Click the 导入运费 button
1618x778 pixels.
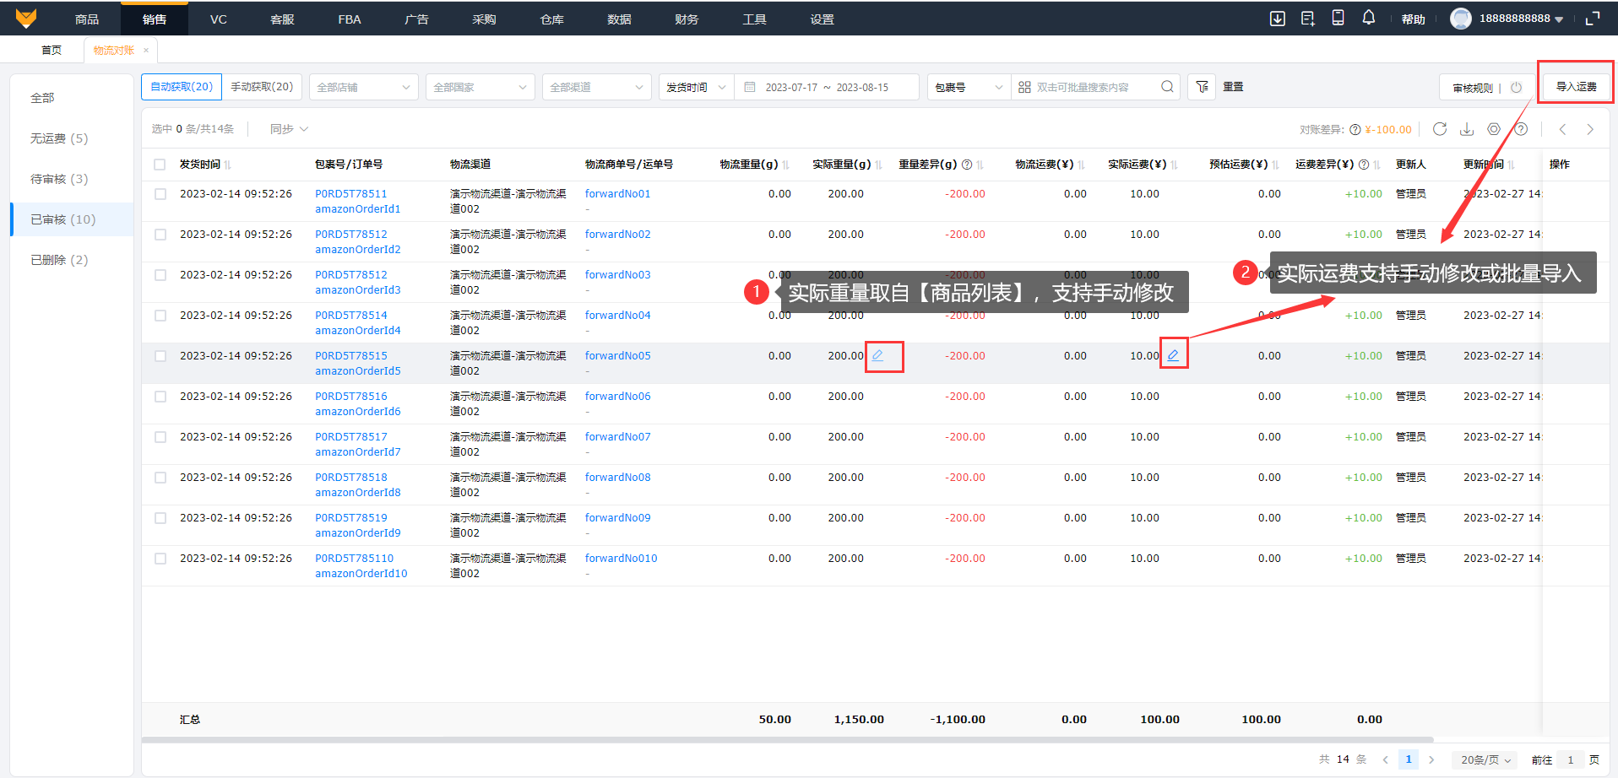pyautogui.click(x=1576, y=87)
